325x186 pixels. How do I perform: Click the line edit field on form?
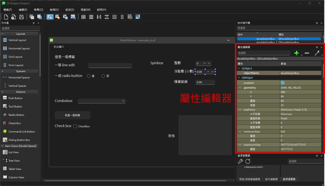pyautogui.click(x=110, y=65)
